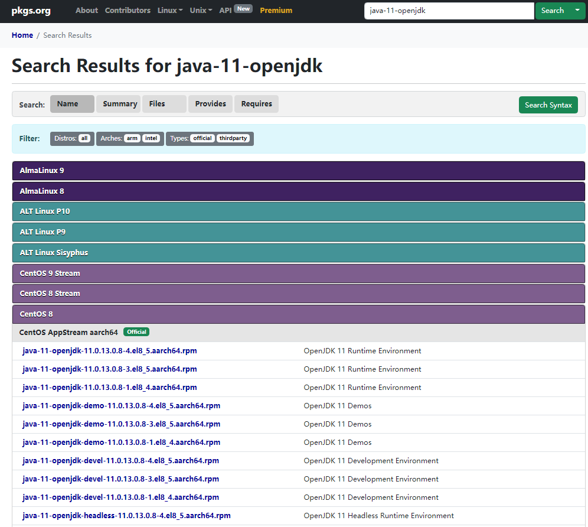Open java-11-openjdk-devel-11.0.13.0.8-1.el8_4 package
Screen dimensions: 588x527
coord(121,497)
